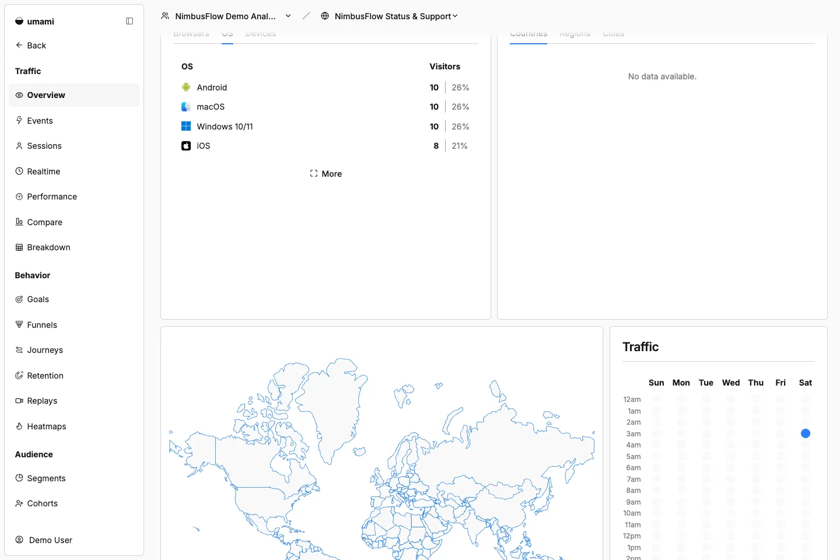Image resolution: width=840 pixels, height=560 pixels.
Task: Click the Retention icon
Action: click(19, 375)
